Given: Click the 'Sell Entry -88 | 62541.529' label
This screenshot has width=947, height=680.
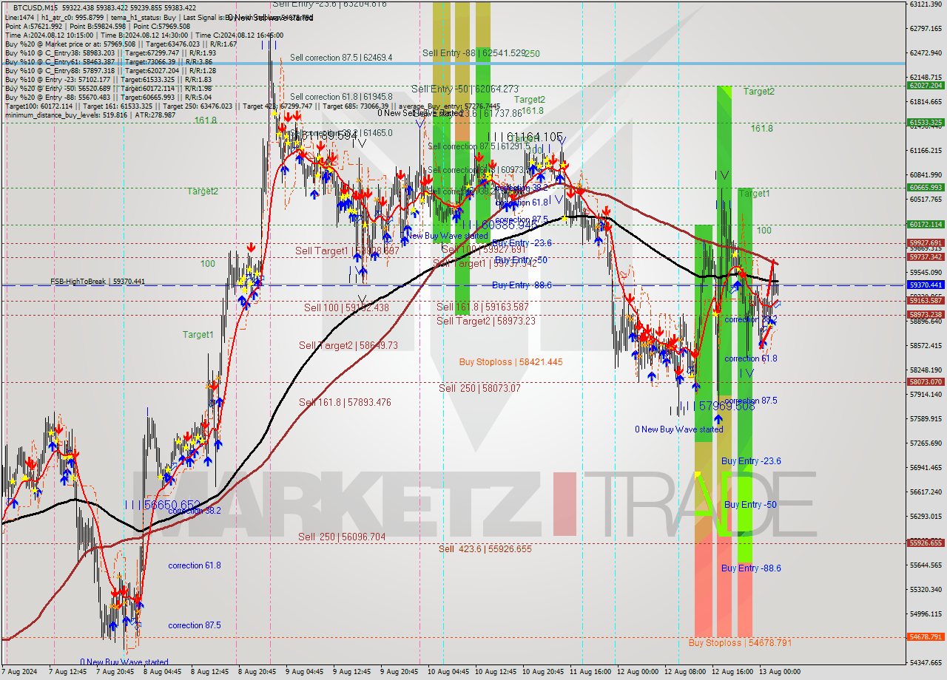Looking at the screenshot, I should coord(474,53).
